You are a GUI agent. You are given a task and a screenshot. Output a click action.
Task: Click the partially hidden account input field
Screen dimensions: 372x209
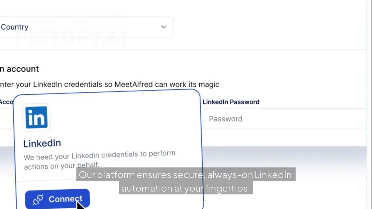point(6,119)
